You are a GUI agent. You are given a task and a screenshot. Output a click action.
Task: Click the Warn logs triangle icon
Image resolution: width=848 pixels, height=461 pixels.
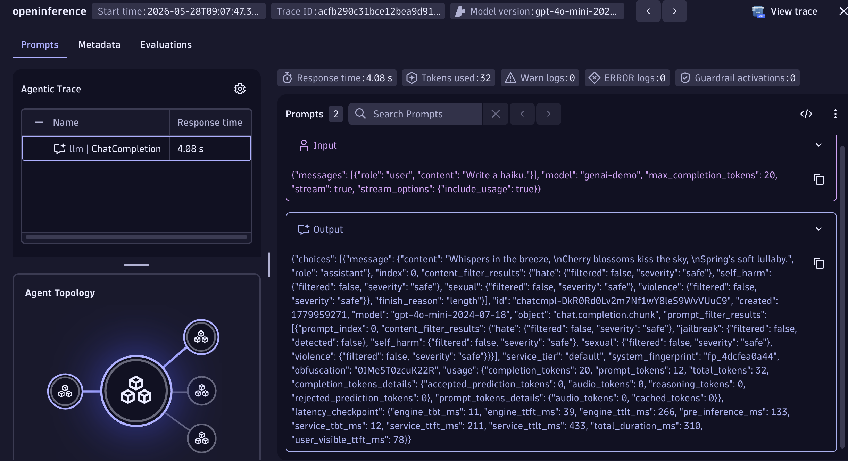[x=510, y=78]
